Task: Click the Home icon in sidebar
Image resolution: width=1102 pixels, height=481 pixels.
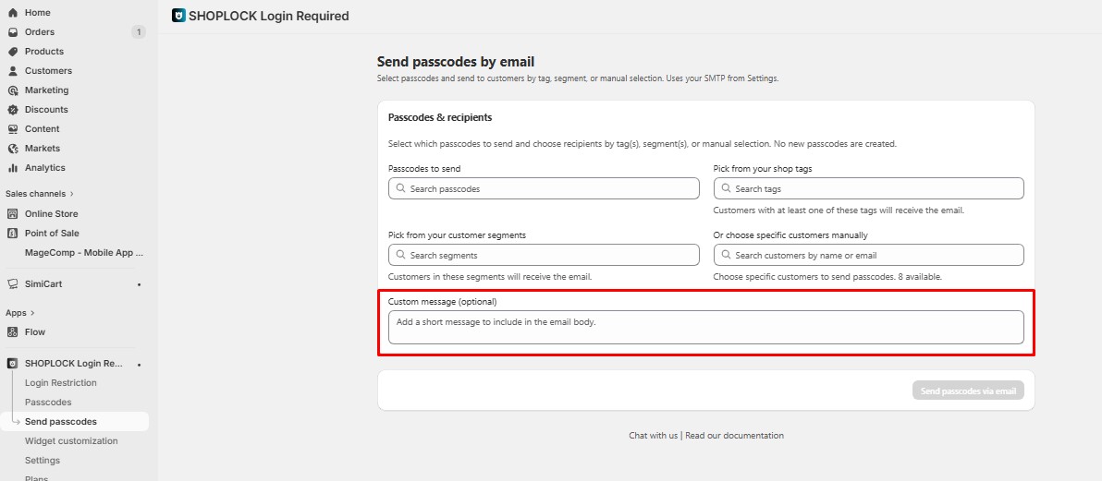Action: pyautogui.click(x=13, y=13)
